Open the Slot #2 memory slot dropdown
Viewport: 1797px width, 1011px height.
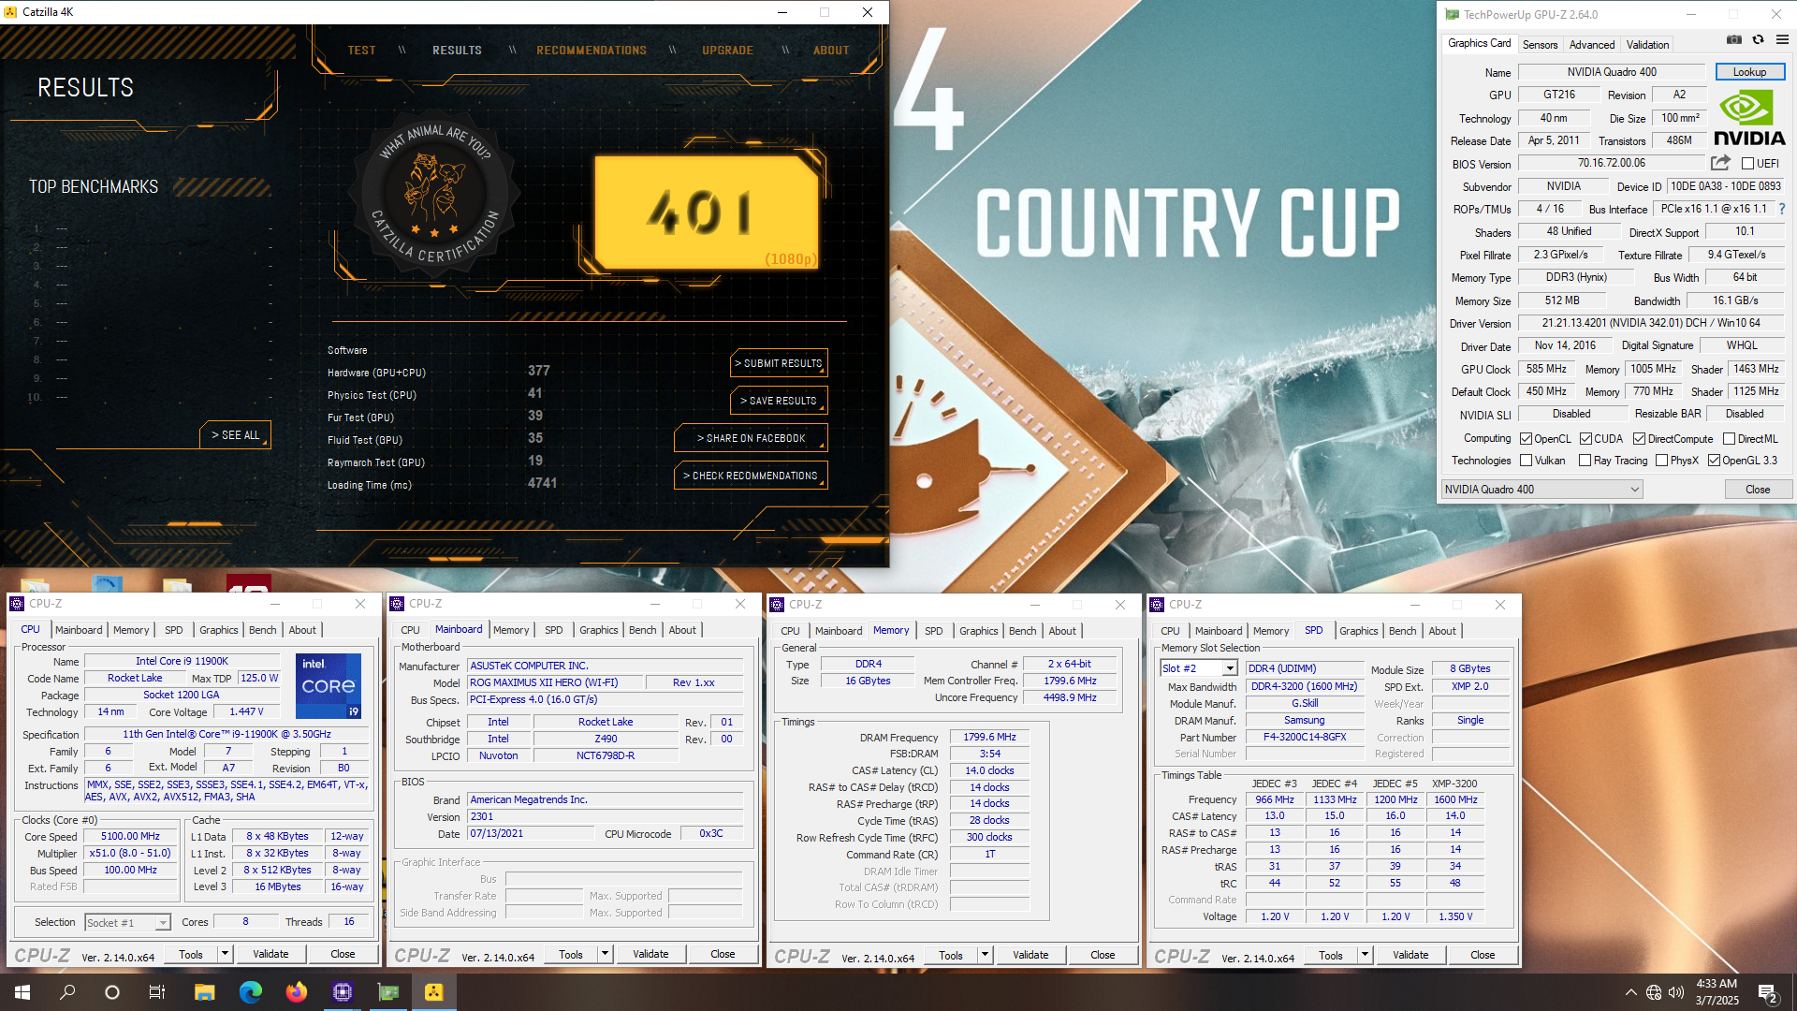point(1199,668)
